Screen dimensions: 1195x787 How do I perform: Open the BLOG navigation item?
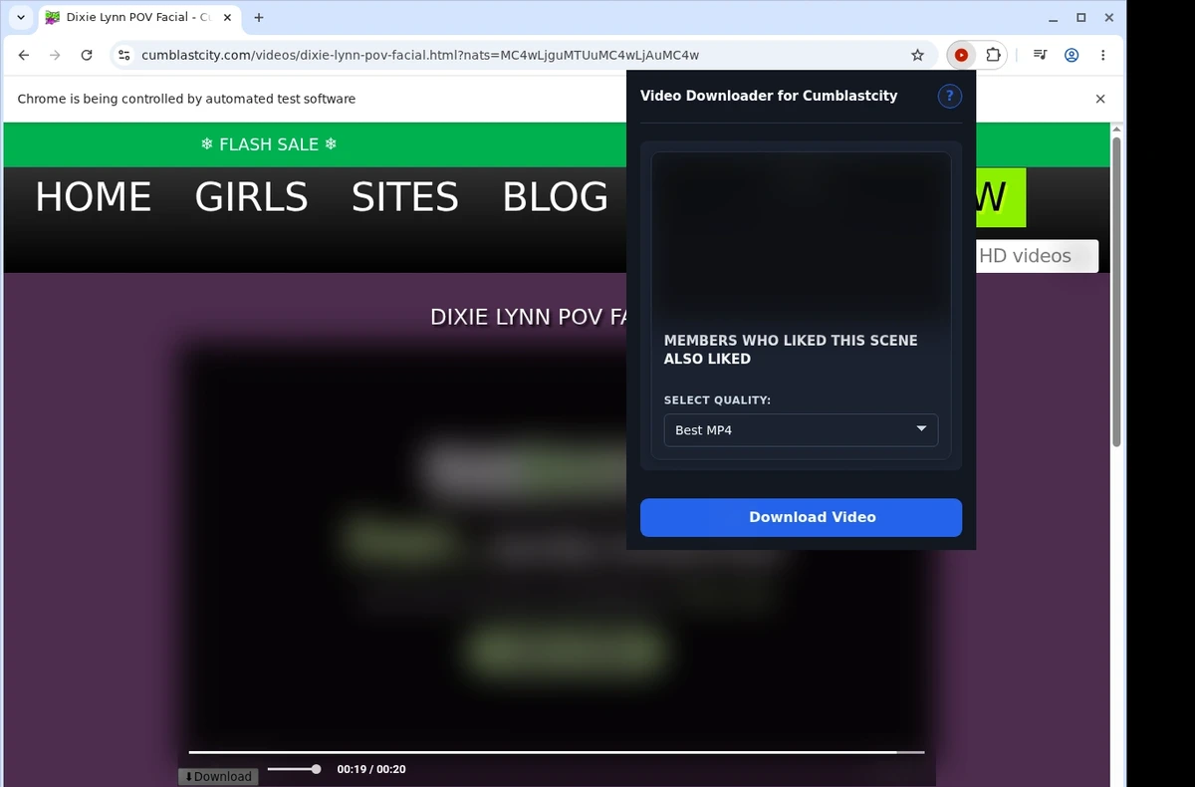coord(555,197)
